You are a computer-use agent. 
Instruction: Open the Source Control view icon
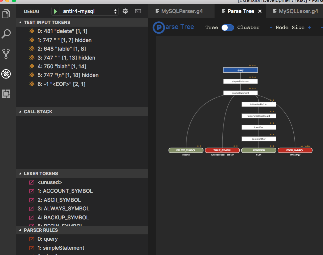click(6, 54)
